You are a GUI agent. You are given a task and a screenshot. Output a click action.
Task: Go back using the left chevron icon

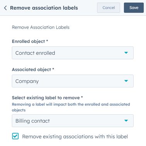click(5, 8)
